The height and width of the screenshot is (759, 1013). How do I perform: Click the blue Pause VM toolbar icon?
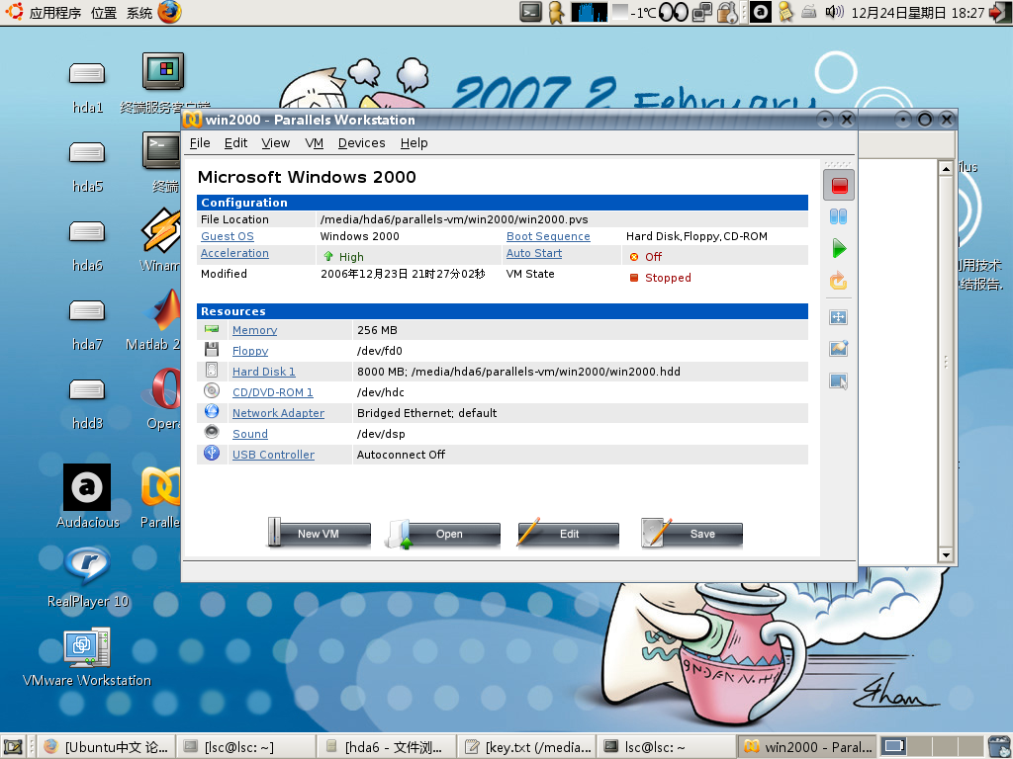[x=839, y=216]
